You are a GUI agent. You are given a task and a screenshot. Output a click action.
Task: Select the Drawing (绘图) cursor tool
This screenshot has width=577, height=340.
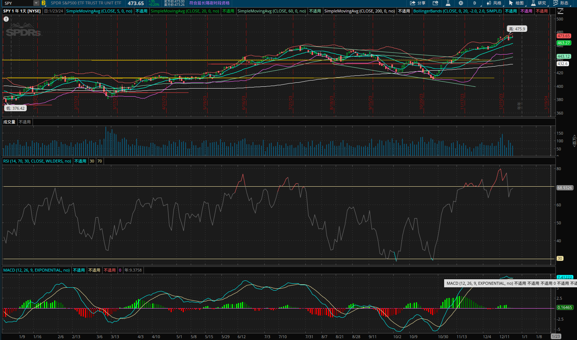pos(511,3)
